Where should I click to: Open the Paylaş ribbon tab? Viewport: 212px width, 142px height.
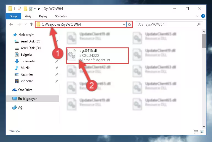pyautogui.click(x=43, y=16)
